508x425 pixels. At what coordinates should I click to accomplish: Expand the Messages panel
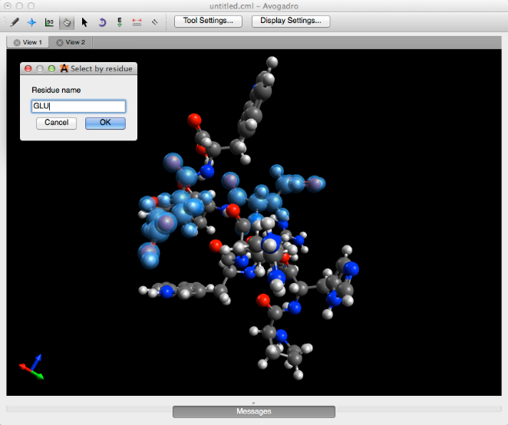253,411
